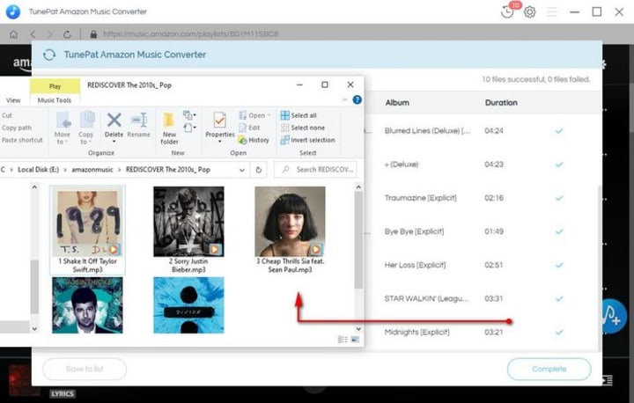Select 1 Shake It Off Taylor Swift.mp3
The height and width of the screenshot is (403, 634).
87,230
